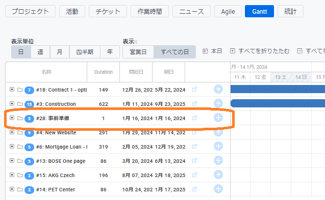Viewport: 325px width, 200px height.
Task: Open the 活動 tab
Action: coord(72,11)
